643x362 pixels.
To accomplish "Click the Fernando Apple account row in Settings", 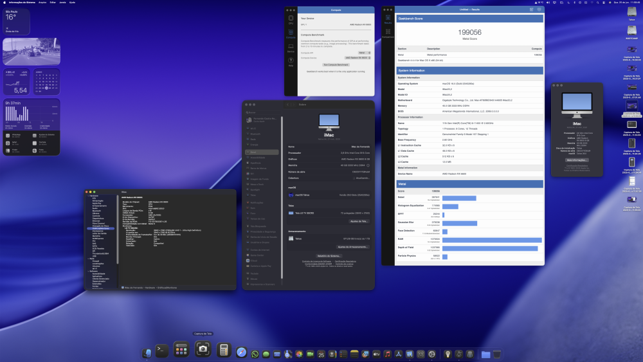I will tap(262, 120).
